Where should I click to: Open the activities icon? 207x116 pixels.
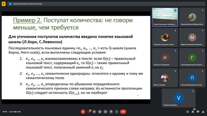(203, 112)
